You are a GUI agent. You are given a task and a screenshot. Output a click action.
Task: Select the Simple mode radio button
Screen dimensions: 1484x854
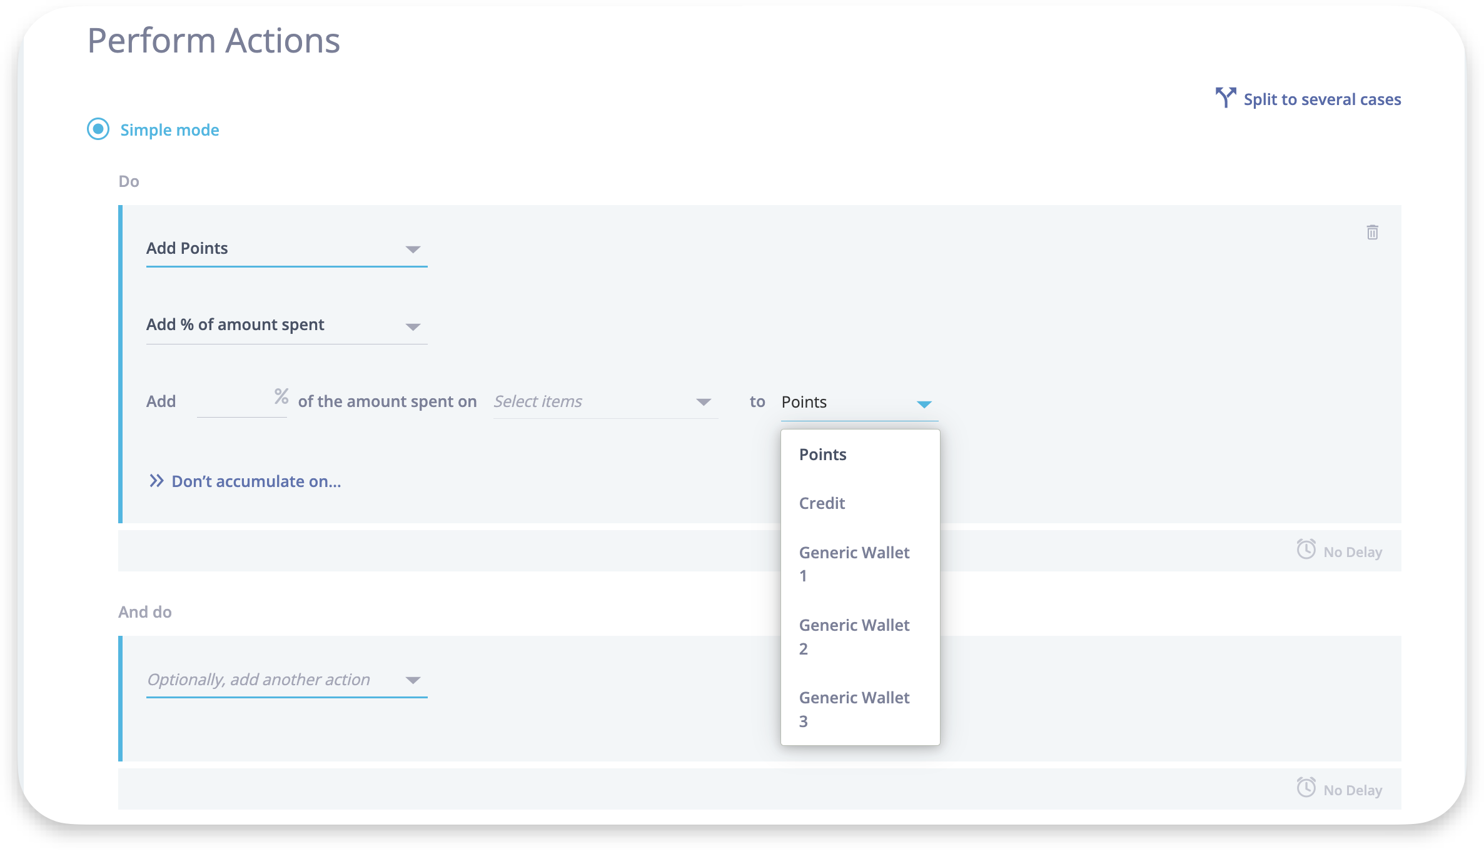tap(98, 129)
